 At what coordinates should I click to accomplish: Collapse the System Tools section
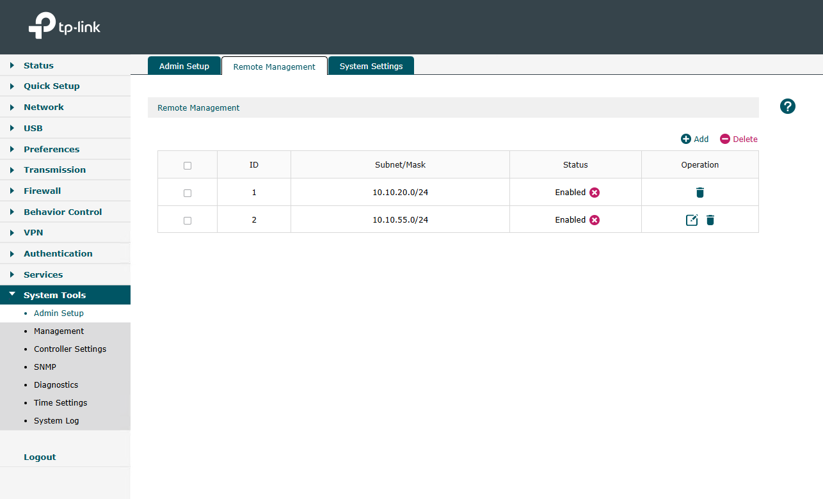click(54, 295)
